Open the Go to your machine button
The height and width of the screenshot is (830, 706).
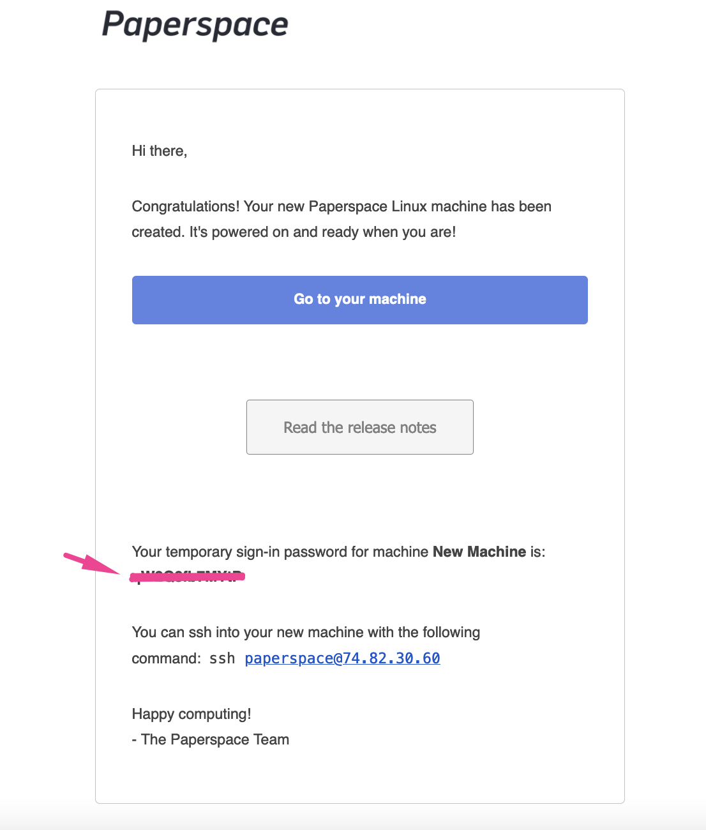360,300
